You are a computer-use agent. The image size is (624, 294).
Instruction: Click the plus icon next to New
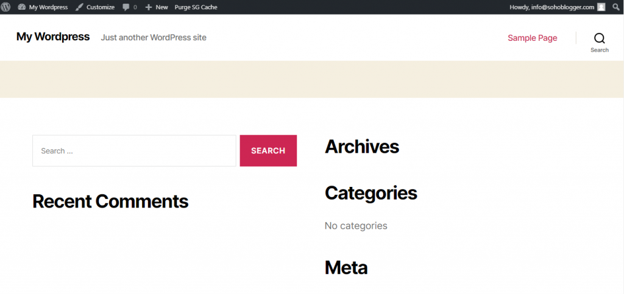(x=148, y=7)
